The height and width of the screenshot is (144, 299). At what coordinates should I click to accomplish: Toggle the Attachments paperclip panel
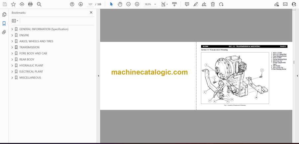[x=4, y=32]
